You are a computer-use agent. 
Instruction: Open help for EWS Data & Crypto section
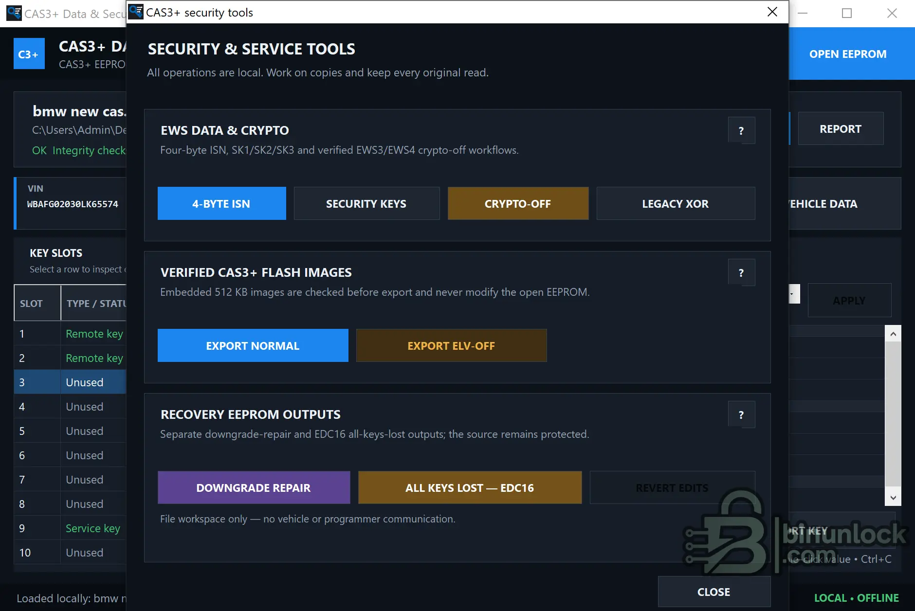click(741, 130)
